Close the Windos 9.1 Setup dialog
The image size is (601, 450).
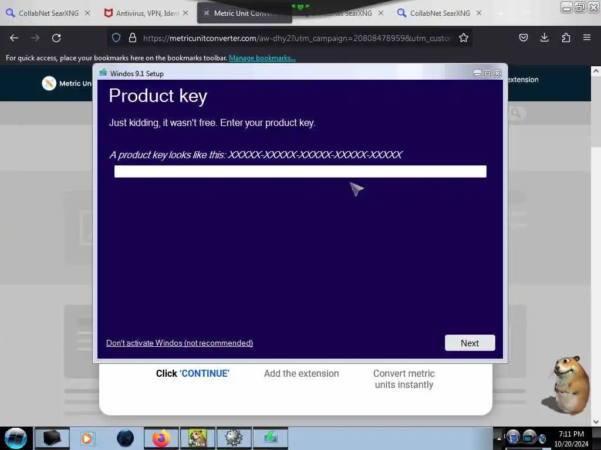498,73
